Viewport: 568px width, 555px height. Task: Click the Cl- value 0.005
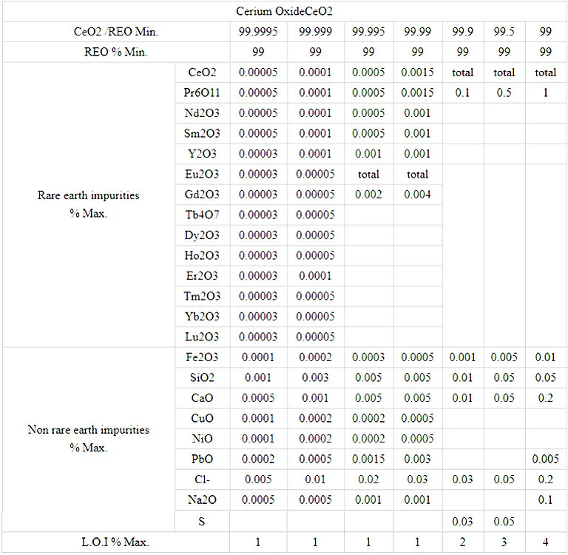(258, 480)
